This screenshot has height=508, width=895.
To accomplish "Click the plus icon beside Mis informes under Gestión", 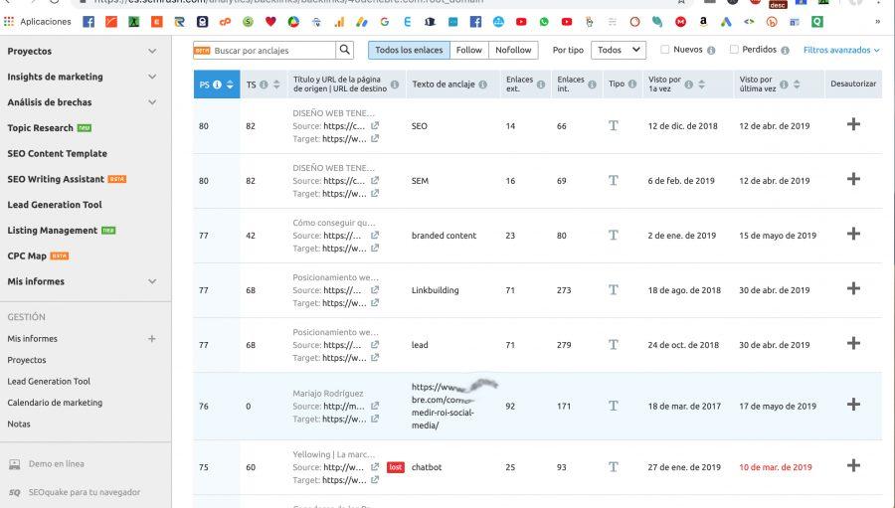I will point(152,339).
